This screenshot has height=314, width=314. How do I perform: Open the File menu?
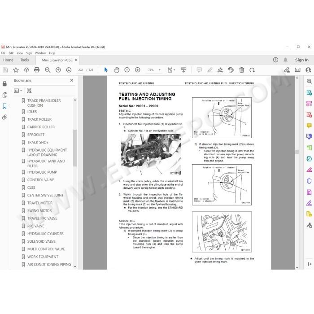pos(3,53)
